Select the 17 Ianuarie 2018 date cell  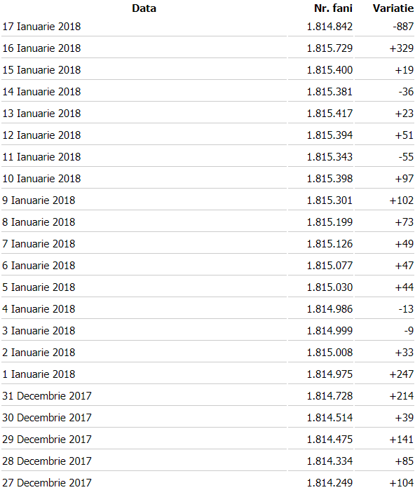pyautogui.click(x=41, y=27)
